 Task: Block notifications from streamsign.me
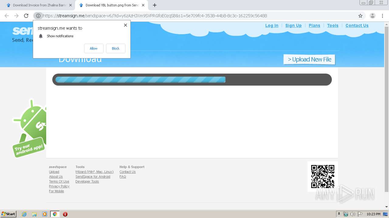(115, 48)
